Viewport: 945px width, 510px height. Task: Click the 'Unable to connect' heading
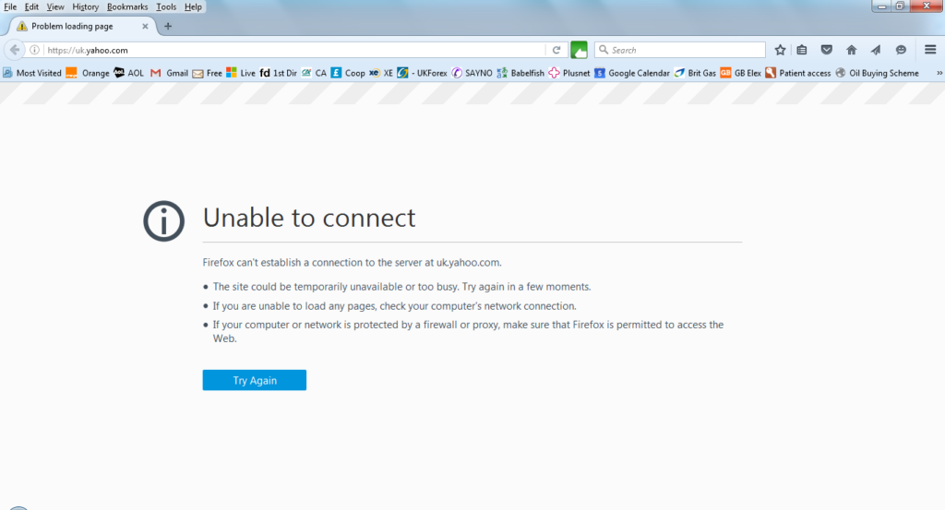[309, 218]
